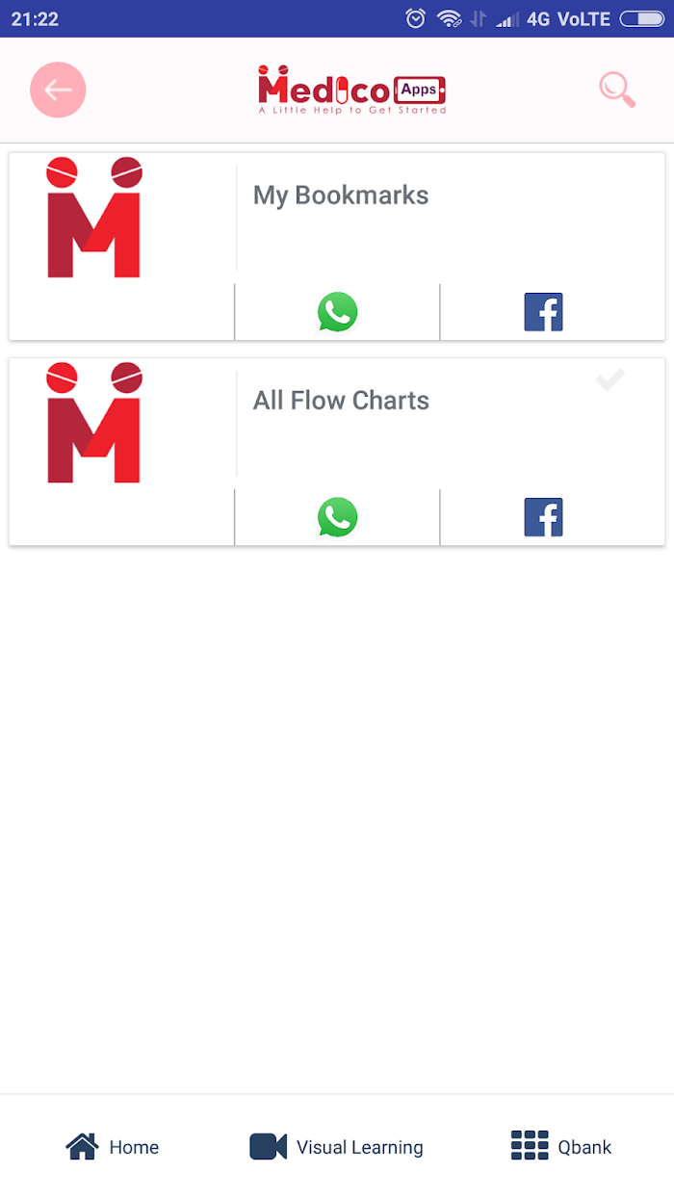This screenshot has height=1198, width=674.
Task: Tap the pink back arrow button
Action: [58, 91]
